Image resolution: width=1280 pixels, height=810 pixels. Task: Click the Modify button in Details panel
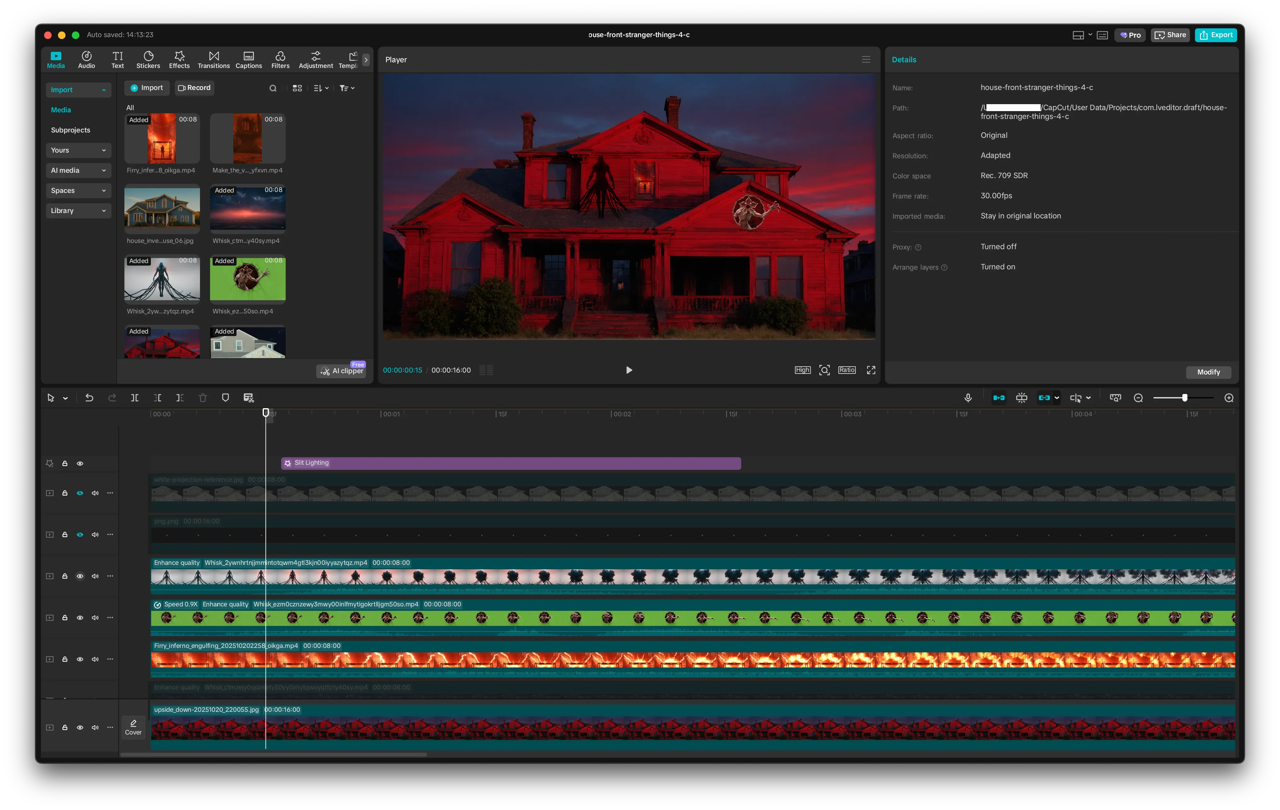(x=1208, y=372)
